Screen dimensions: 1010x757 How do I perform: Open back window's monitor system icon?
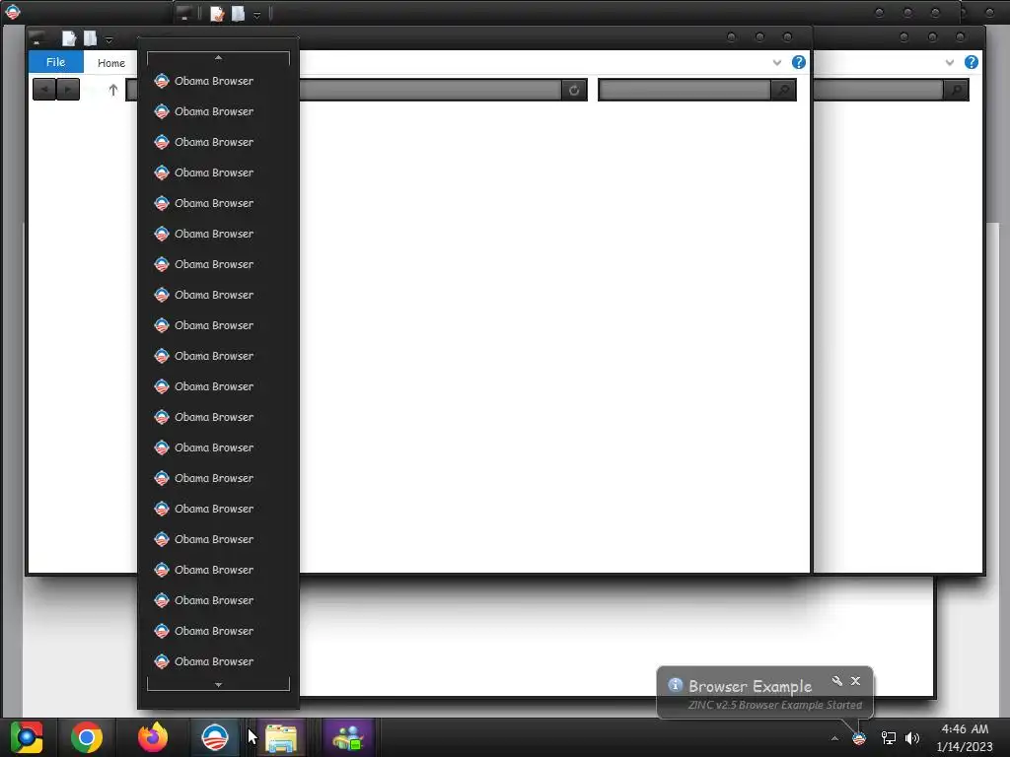pyautogui.click(x=184, y=14)
